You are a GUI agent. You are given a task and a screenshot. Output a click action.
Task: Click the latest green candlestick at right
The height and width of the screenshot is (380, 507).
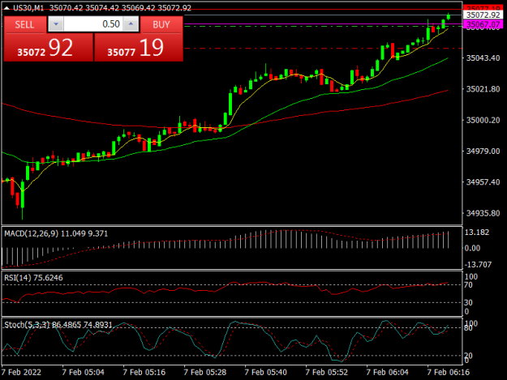click(x=449, y=16)
